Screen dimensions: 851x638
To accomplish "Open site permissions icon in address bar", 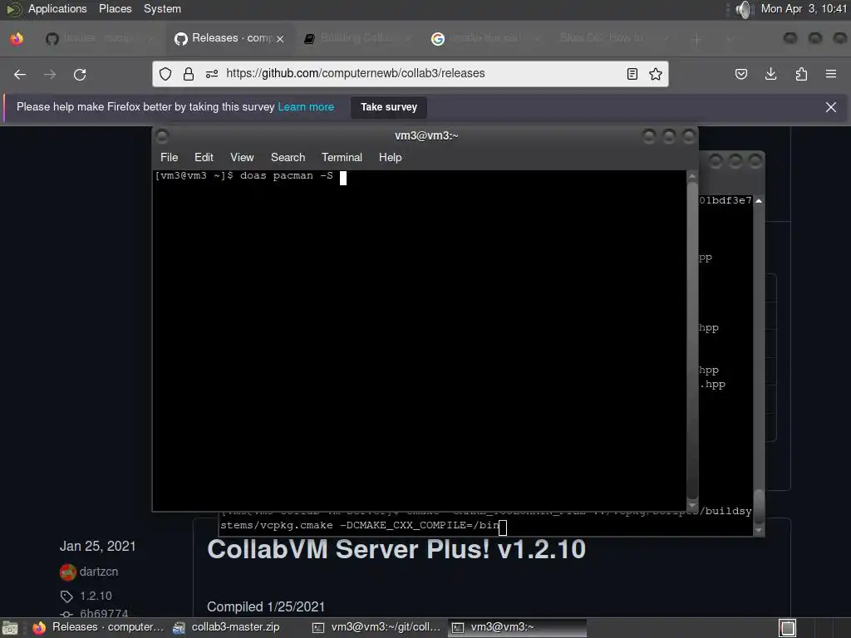I will (212, 74).
